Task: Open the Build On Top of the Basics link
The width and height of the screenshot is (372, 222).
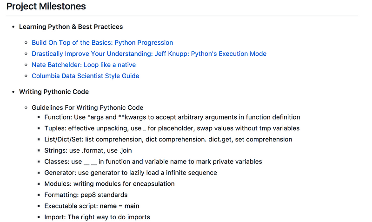Action: click(102, 42)
